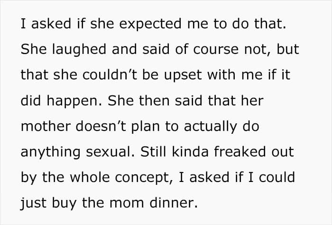Select the word "couldn't" in the text
The width and height of the screenshot is (332, 225).
[110, 75]
